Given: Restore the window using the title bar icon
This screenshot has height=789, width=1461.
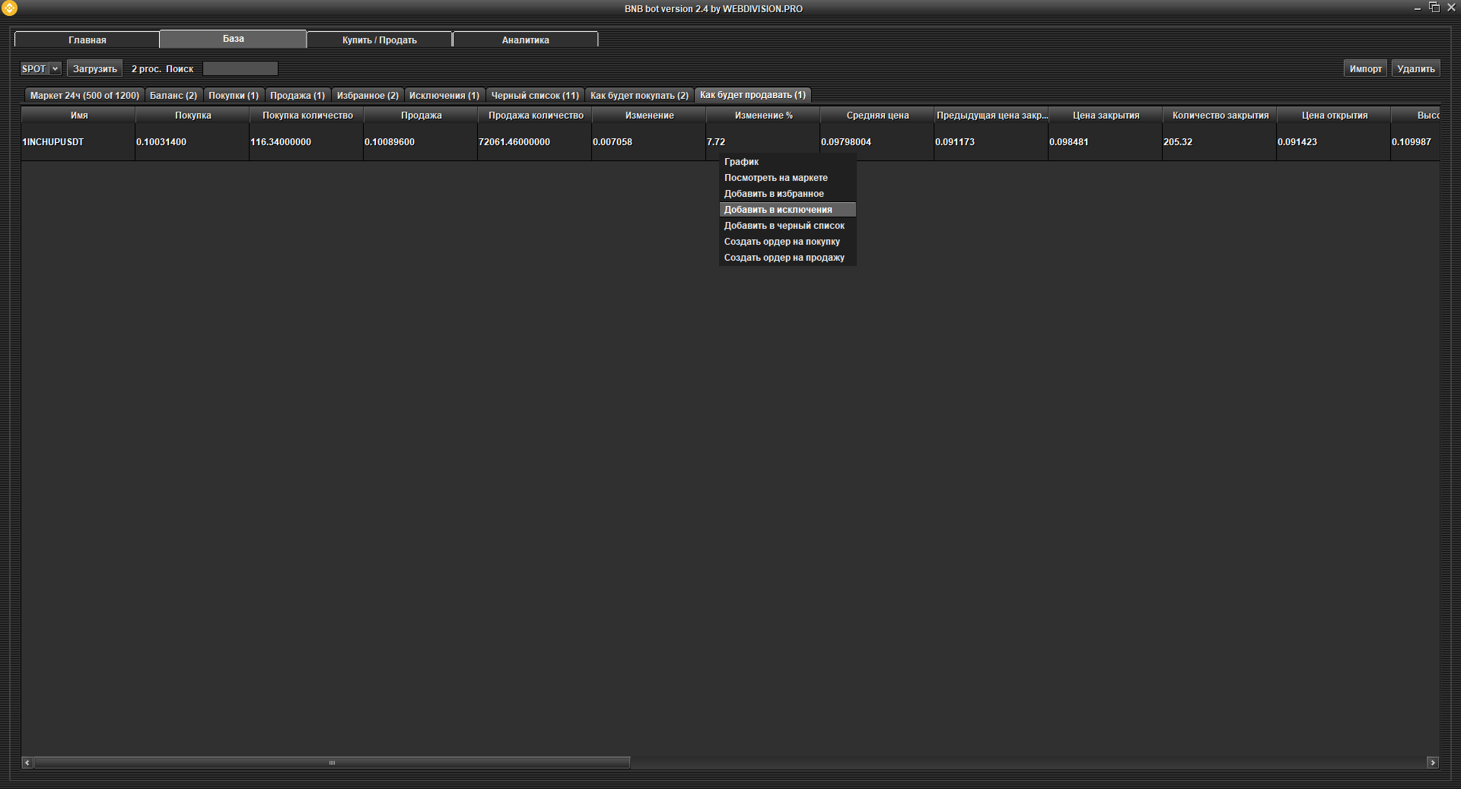Looking at the screenshot, I should coord(1434,8).
